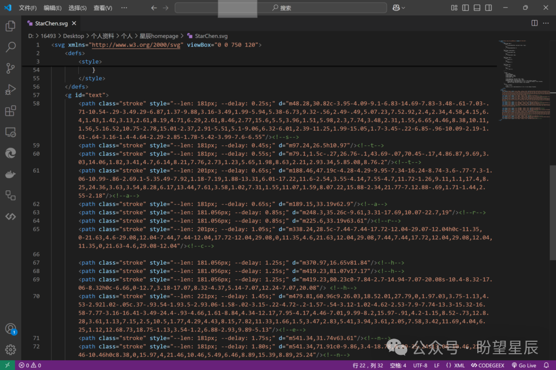Click the code minimap preview
The image size is (556, 370).
(524, 80)
